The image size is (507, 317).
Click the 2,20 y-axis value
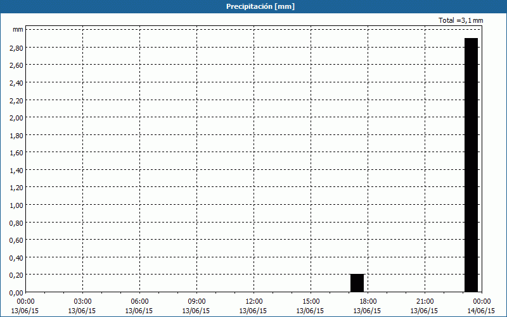(x=16, y=100)
